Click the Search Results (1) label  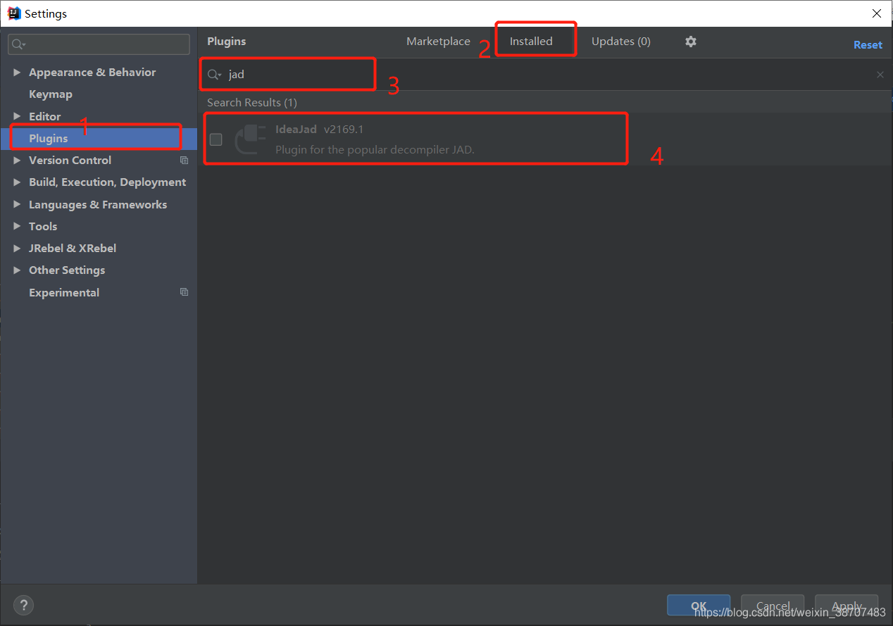point(252,103)
